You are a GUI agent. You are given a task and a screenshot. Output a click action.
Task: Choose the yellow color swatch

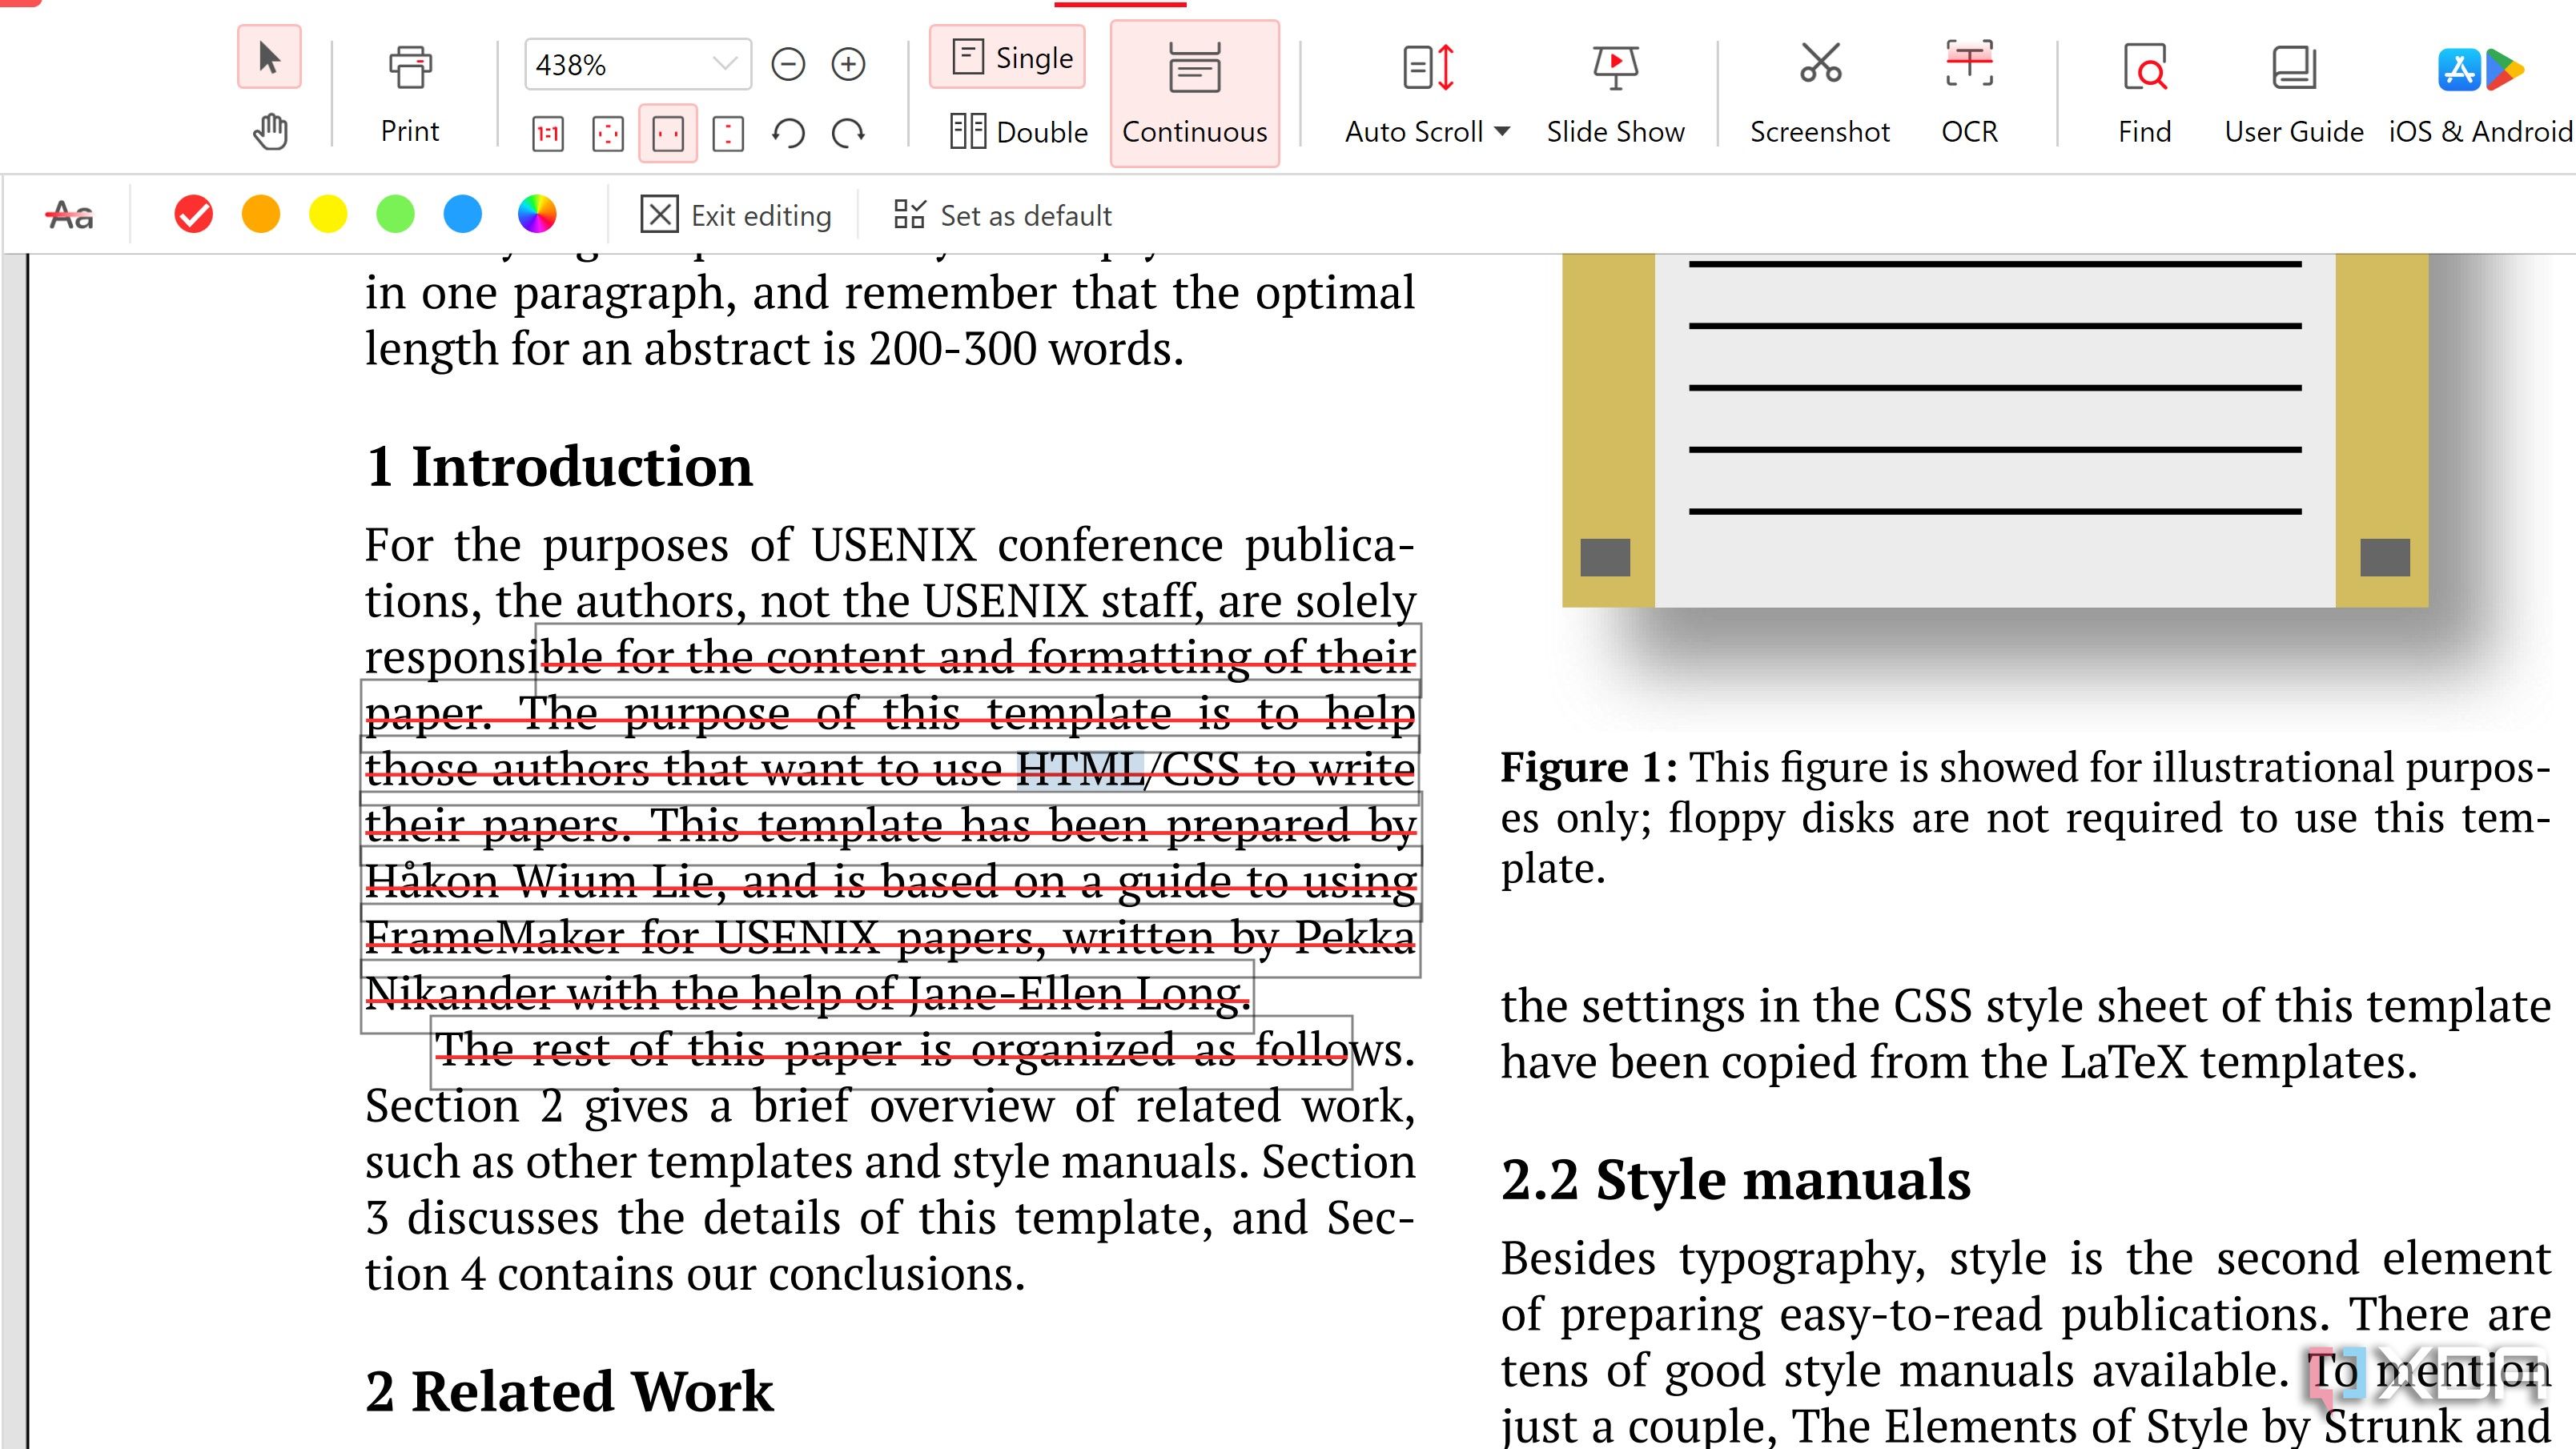click(x=328, y=215)
